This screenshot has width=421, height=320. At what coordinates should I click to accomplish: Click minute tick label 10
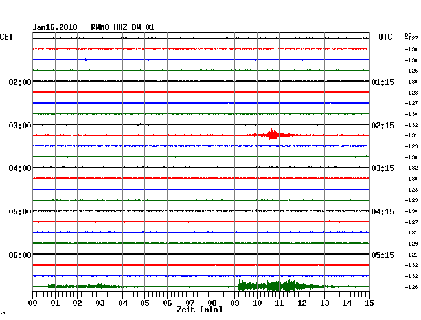pos(257,303)
